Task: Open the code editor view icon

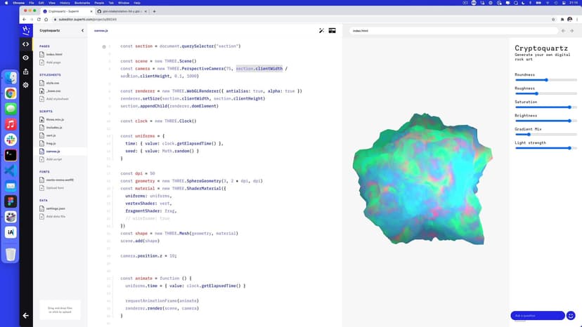Action: point(26,44)
